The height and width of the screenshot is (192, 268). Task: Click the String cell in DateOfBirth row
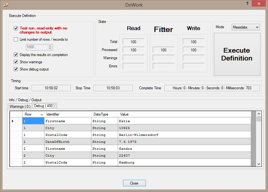tap(105, 142)
